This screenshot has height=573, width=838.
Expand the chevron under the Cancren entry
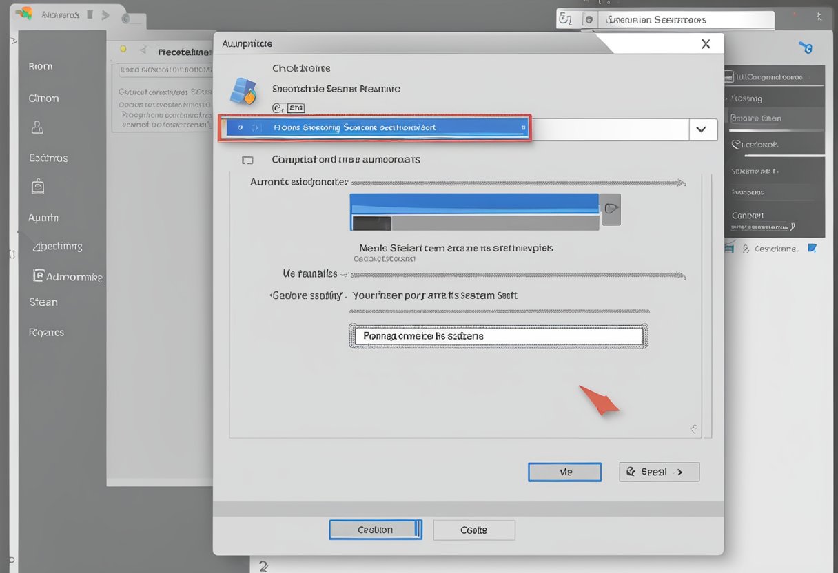click(x=793, y=225)
